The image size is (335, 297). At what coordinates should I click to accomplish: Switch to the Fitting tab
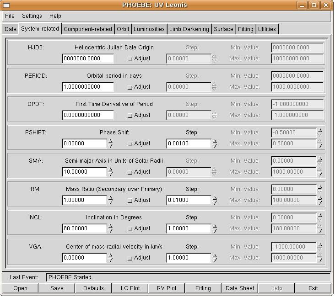[x=245, y=29]
